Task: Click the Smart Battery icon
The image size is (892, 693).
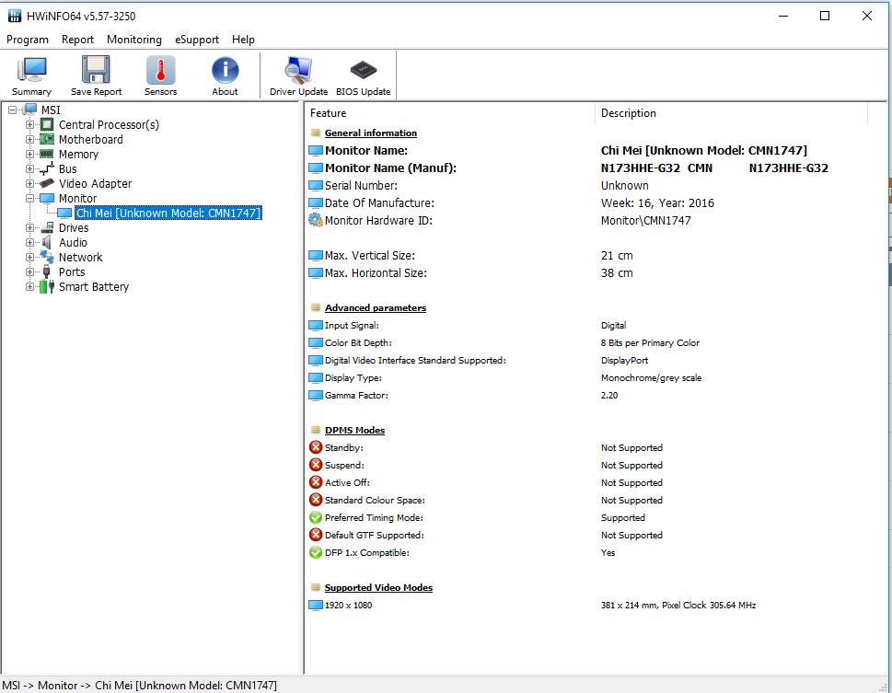Action: click(x=47, y=287)
